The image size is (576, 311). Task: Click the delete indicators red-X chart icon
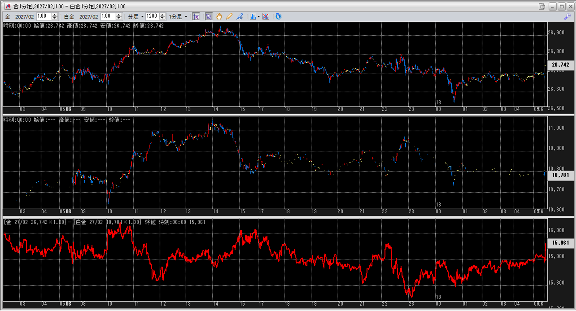pos(266,17)
